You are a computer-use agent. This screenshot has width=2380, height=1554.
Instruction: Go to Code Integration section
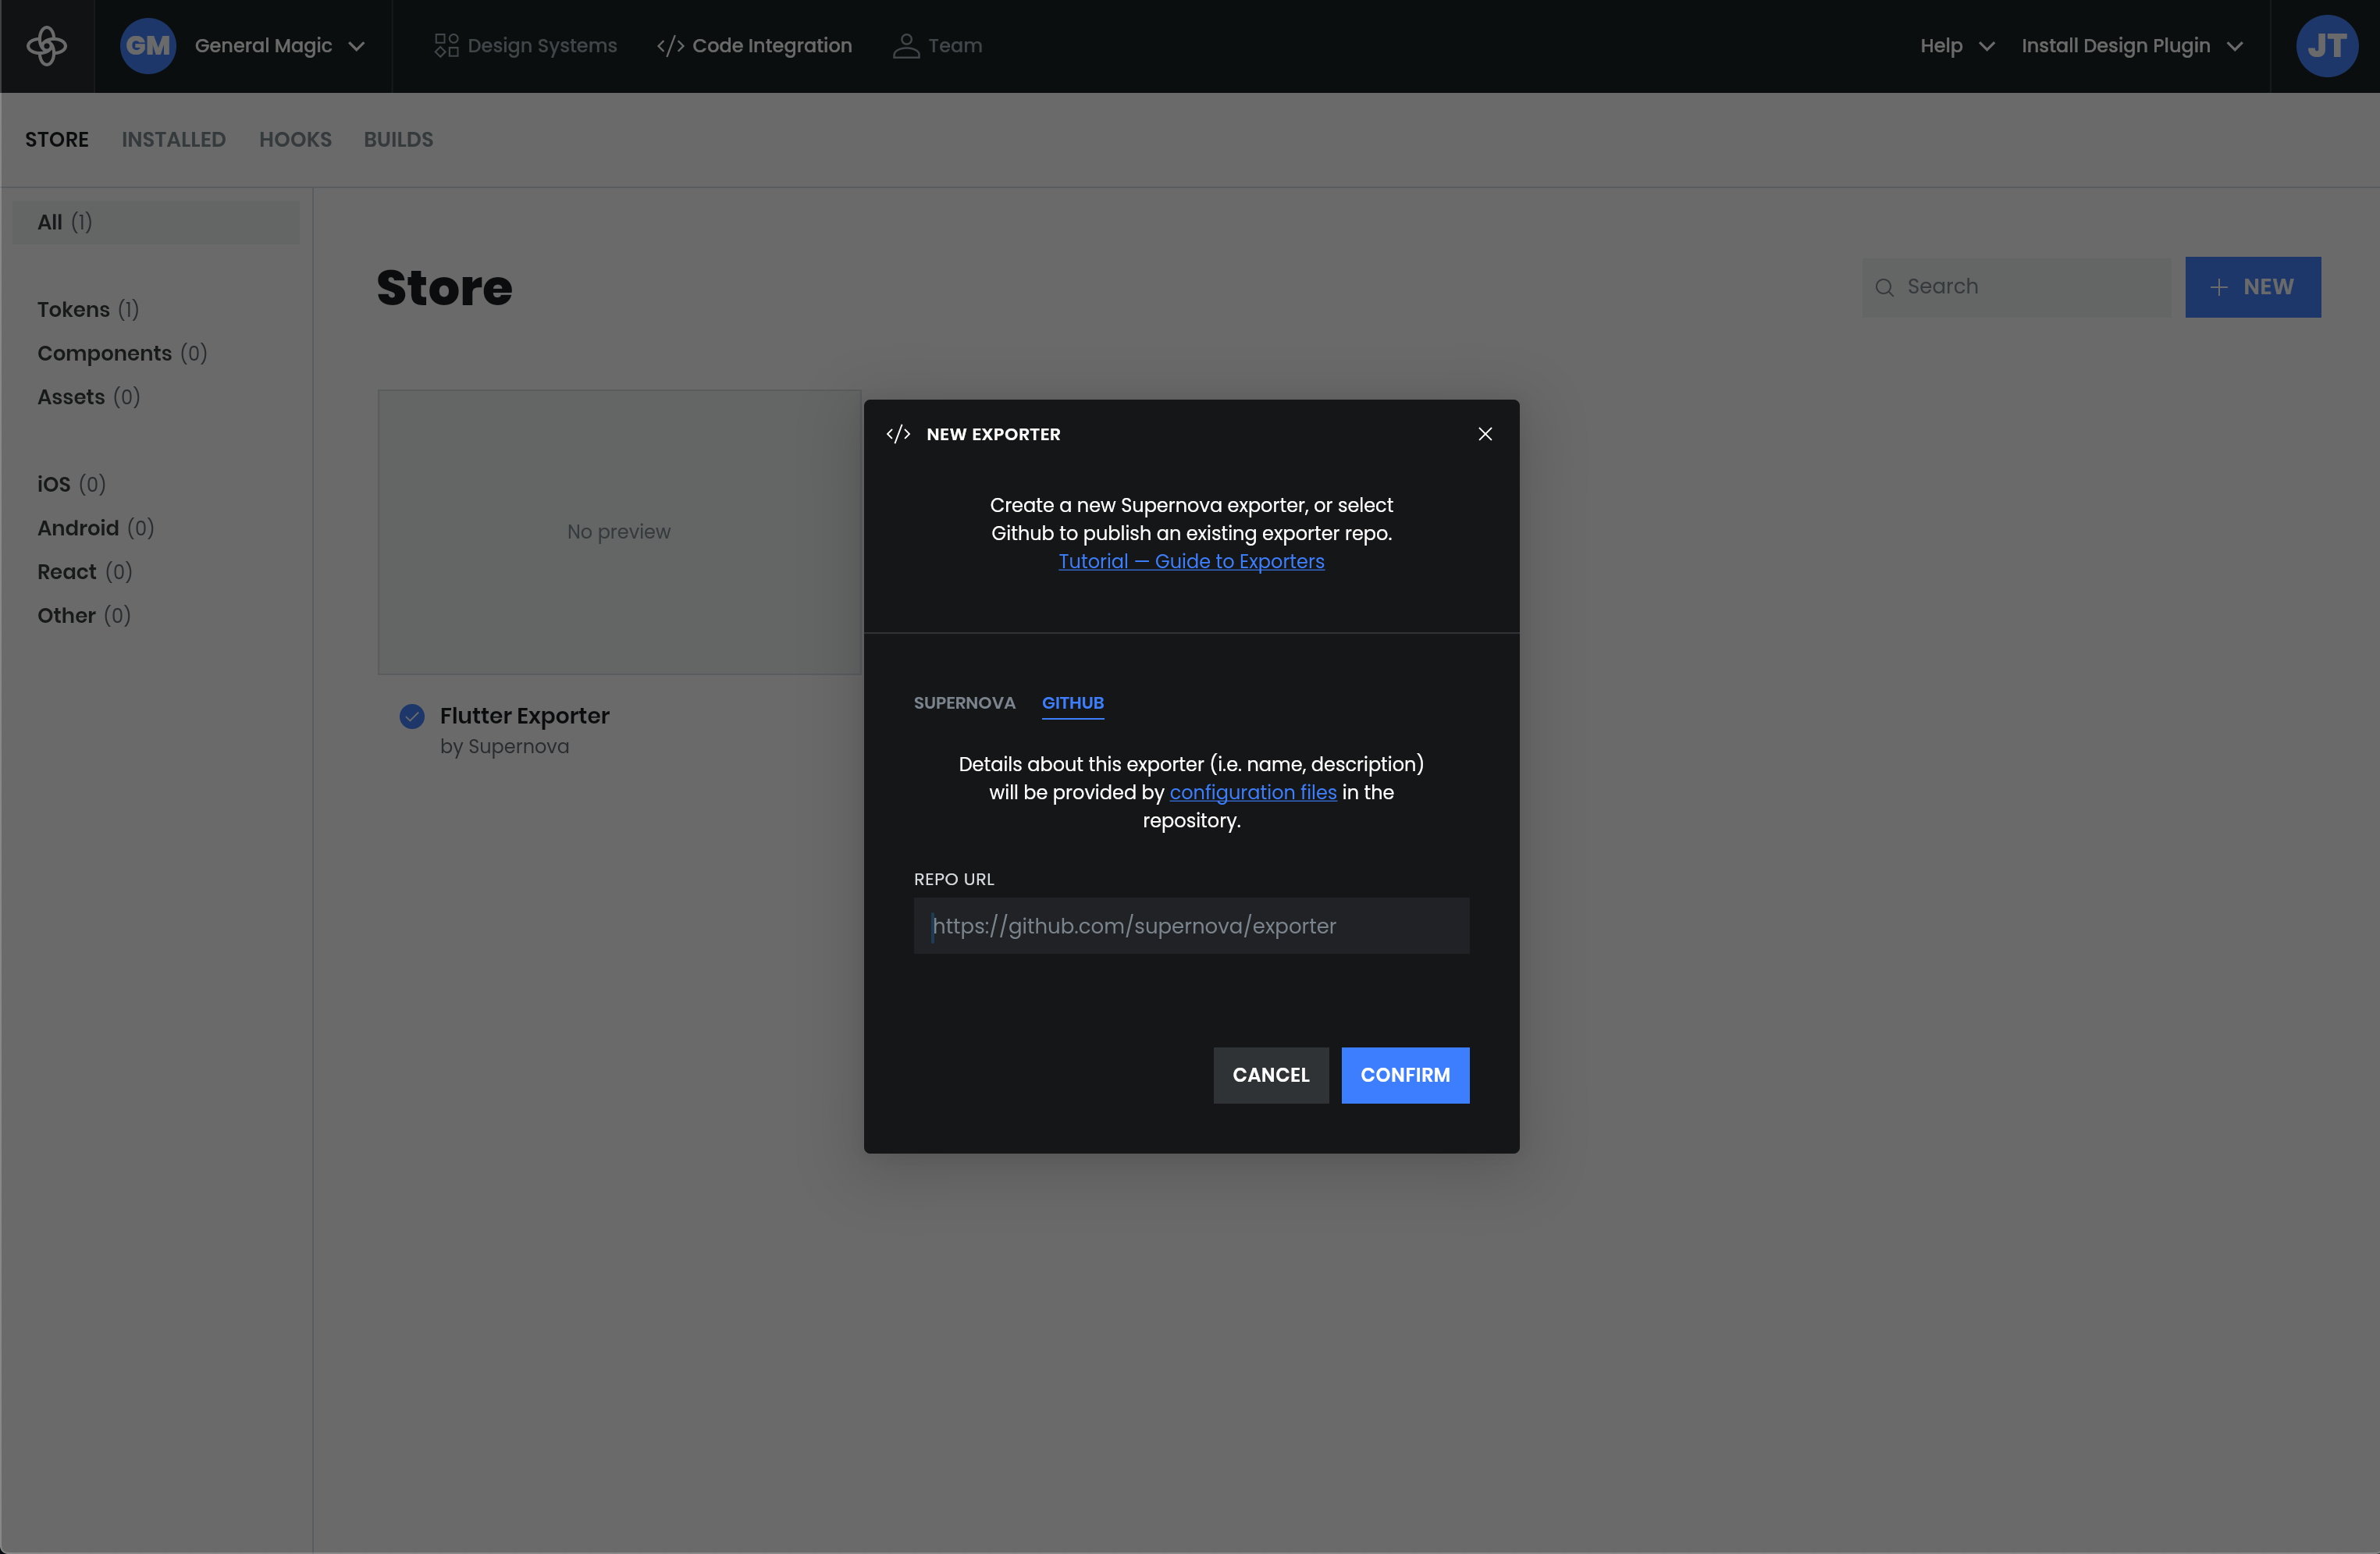click(x=754, y=46)
